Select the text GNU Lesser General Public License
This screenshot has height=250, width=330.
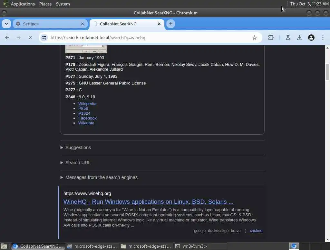[112, 83]
